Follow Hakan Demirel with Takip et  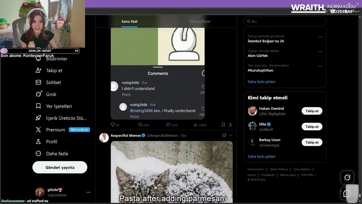pyautogui.click(x=312, y=111)
